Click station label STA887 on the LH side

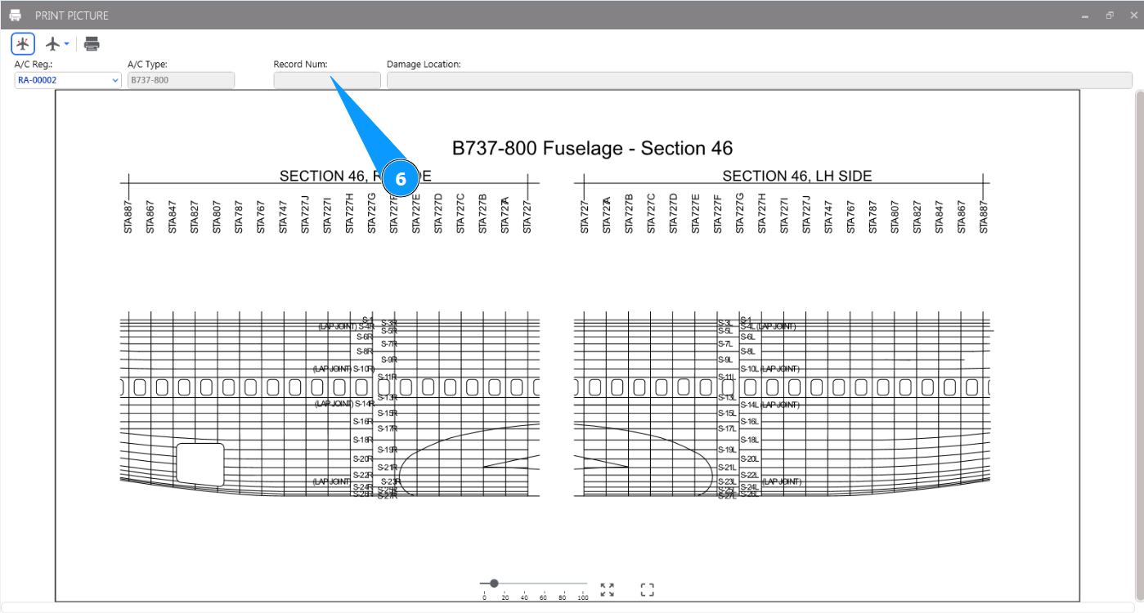pos(983,217)
